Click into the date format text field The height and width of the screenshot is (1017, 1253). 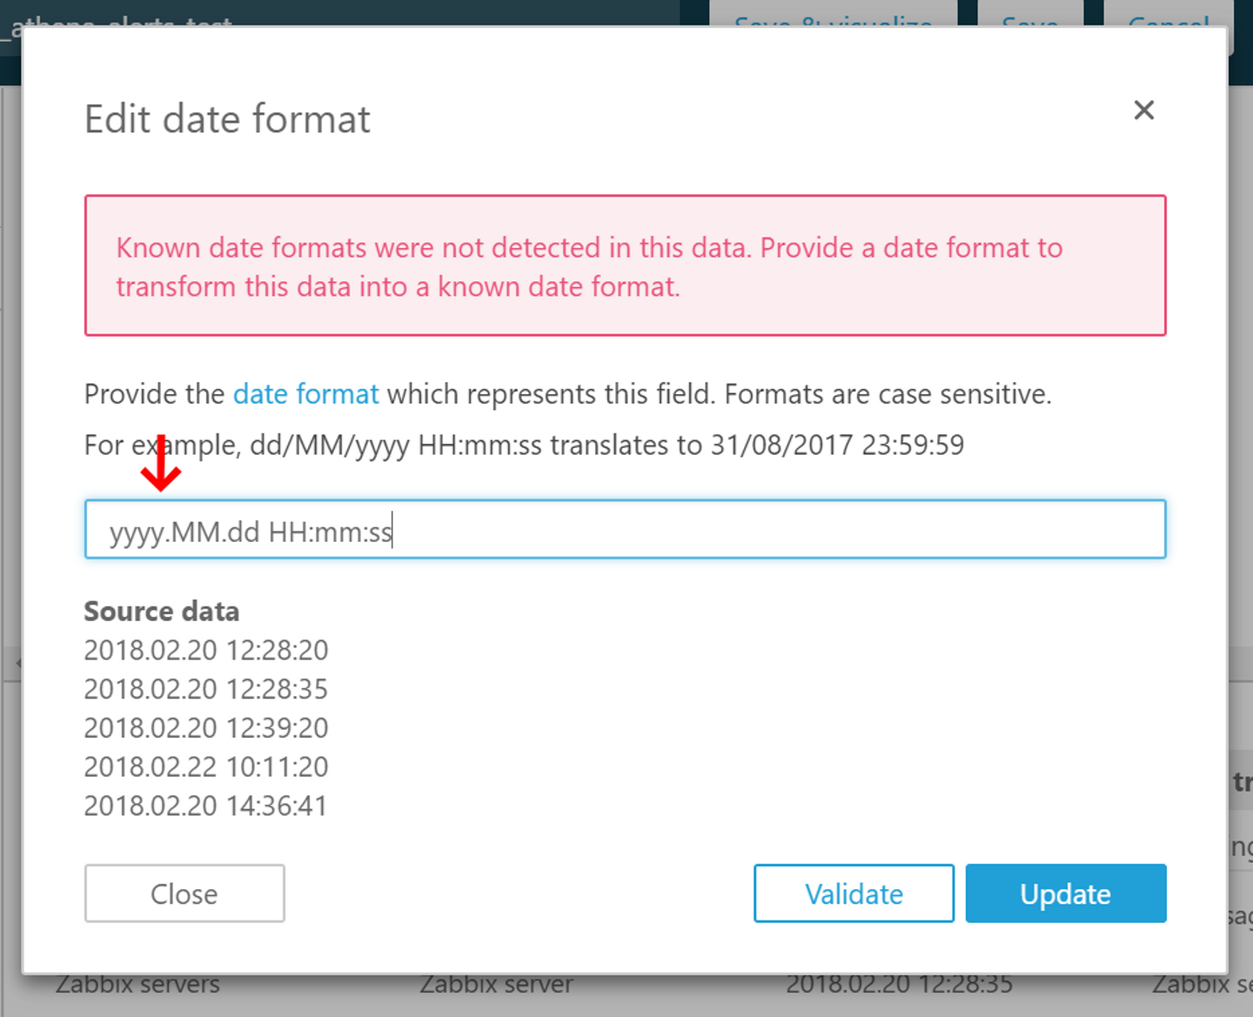point(625,530)
